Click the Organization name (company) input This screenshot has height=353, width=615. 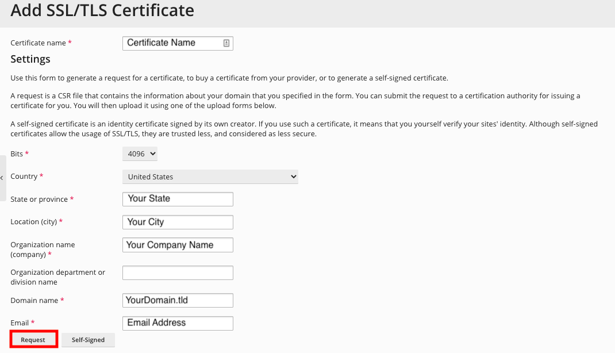[178, 245]
